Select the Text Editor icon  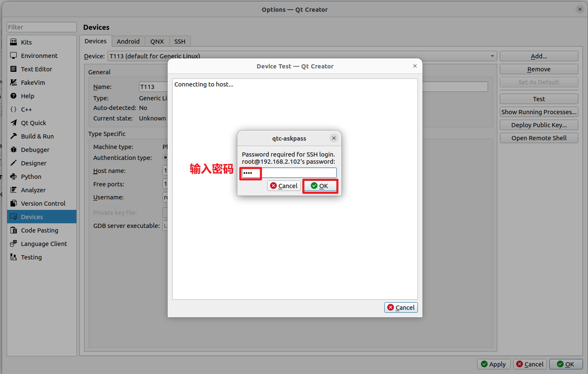13,69
